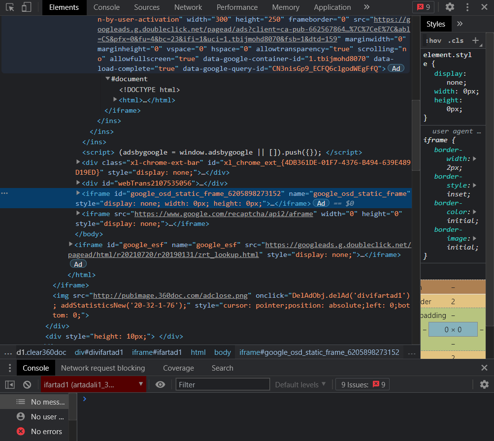Expand the xl-chrome-ext-bar div
494x441 pixels.
click(x=78, y=162)
